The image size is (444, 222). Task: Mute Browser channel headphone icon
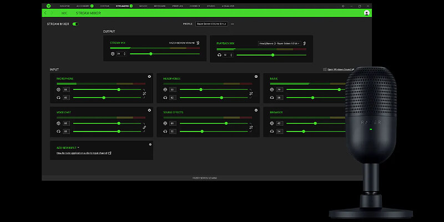(272, 132)
